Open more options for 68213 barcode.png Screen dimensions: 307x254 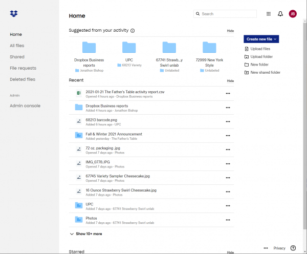[228, 121]
